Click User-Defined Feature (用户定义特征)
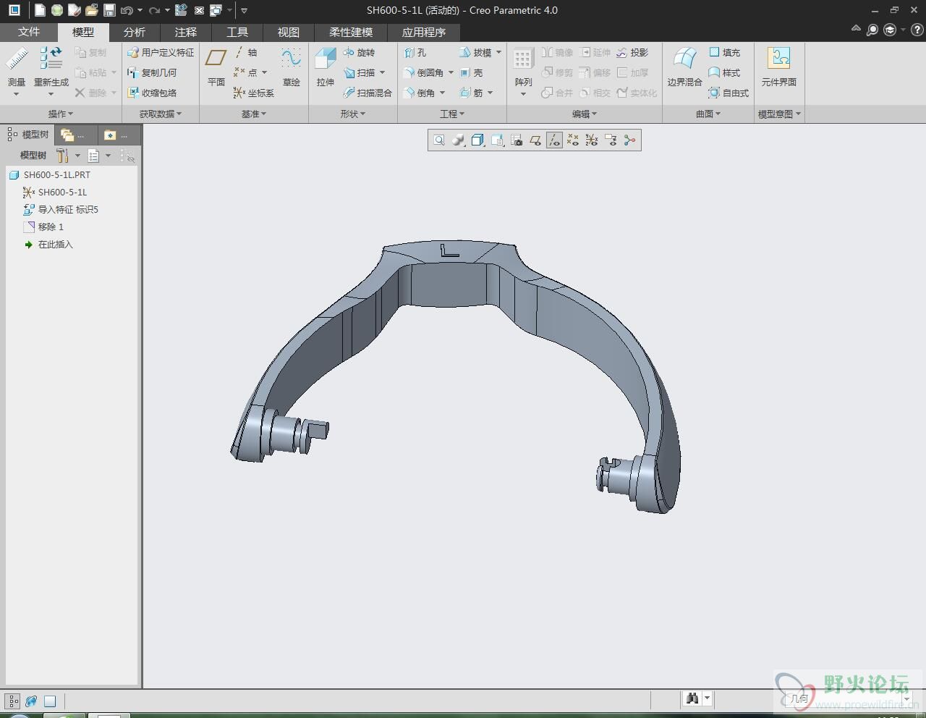The width and height of the screenshot is (926, 718). click(161, 52)
